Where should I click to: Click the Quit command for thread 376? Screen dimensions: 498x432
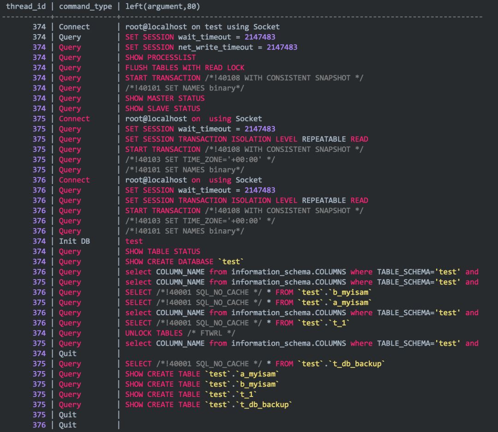tap(68, 425)
